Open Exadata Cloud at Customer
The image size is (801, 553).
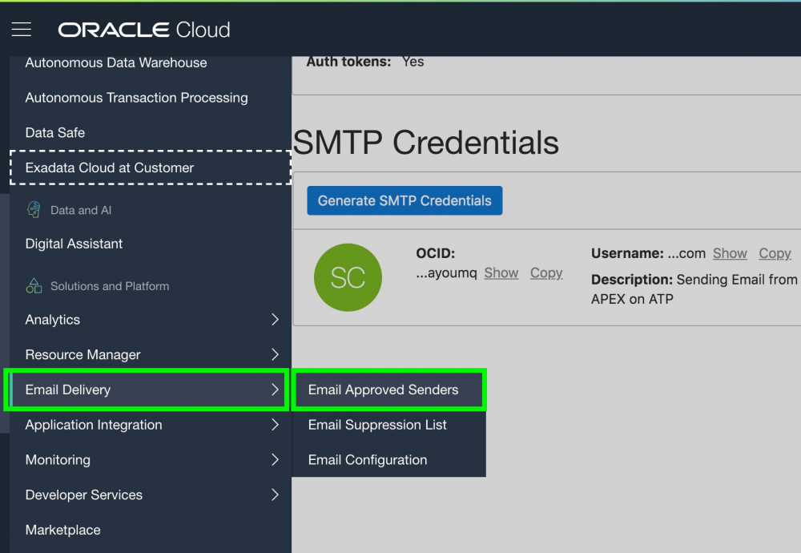[110, 168]
